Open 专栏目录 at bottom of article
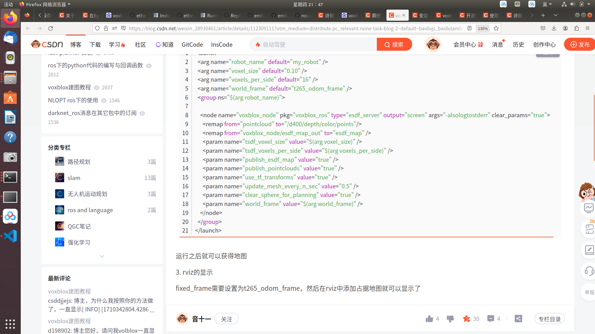Screen dimensions: 595x334 549,319
